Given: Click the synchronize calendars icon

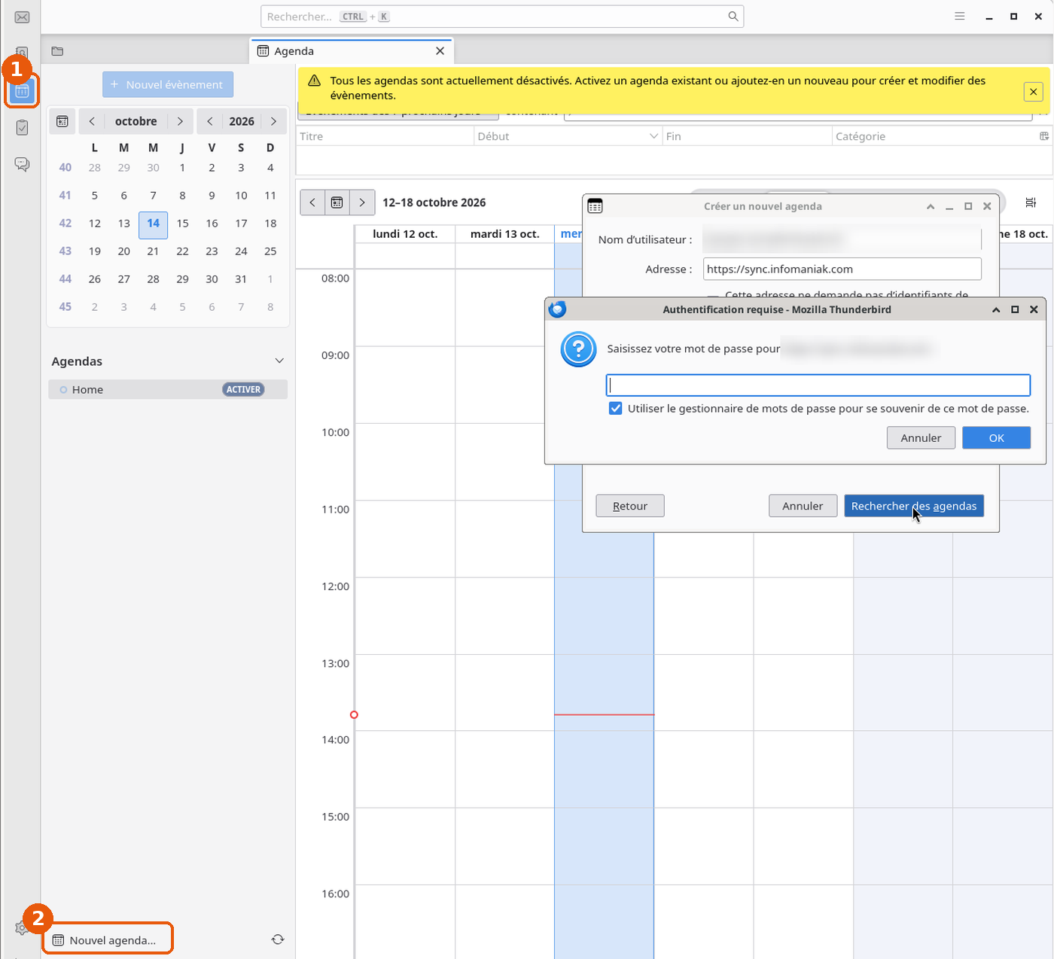Looking at the screenshot, I should [x=278, y=939].
